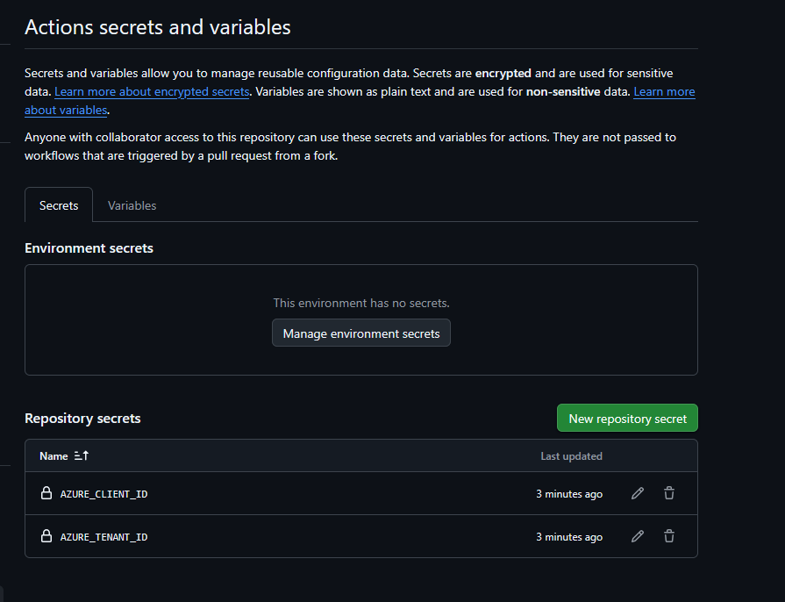Sort the table by the Name column
This screenshot has height=602, width=785.
[53, 455]
